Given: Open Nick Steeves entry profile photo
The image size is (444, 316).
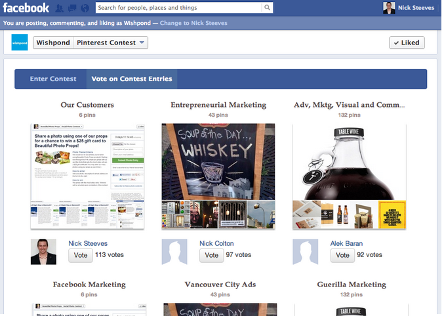Looking at the screenshot, I should (x=43, y=252).
